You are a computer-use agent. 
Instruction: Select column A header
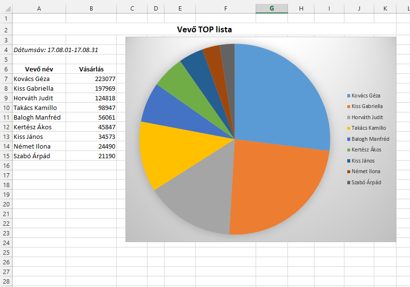coord(39,8)
